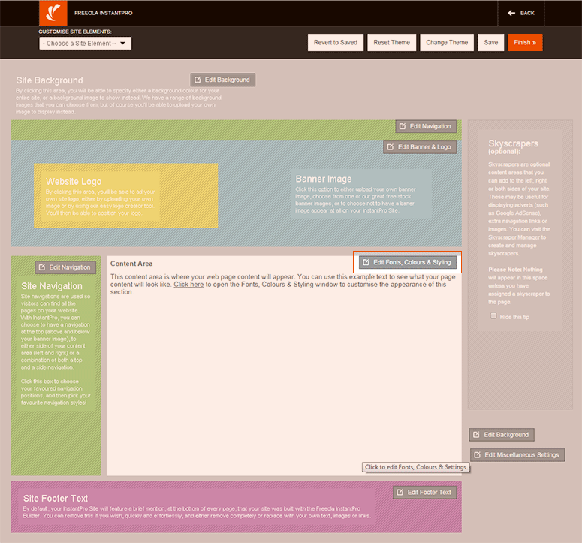The width and height of the screenshot is (582, 543).
Task: Open Edit Fonts, Colours & Styling
Action: click(x=408, y=262)
